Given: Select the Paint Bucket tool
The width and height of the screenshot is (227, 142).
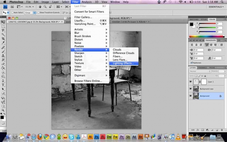Looking at the screenshot, I should tap(3, 68).
